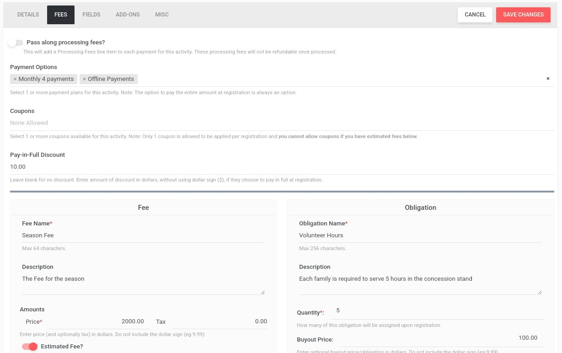562x353 pixels.
Task: Open the Fields tab
Action: (91, 15)
